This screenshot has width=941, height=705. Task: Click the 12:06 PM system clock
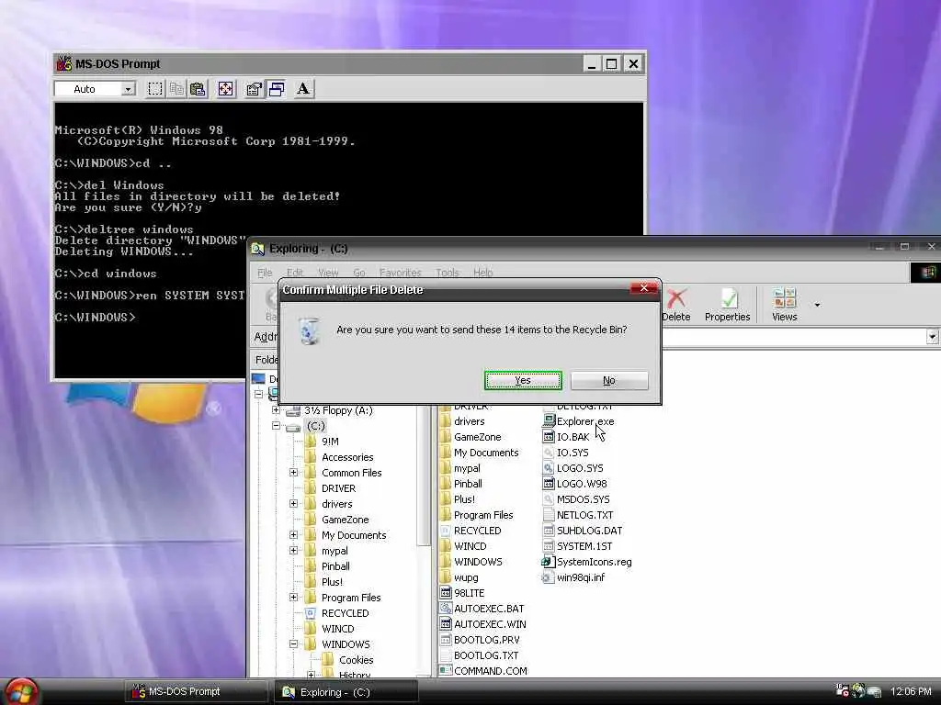(911, 692)
